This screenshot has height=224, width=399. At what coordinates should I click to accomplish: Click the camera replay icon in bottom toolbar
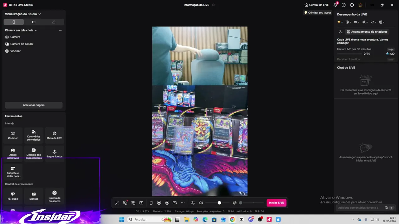pyautogui.click(x=175, y=203)
